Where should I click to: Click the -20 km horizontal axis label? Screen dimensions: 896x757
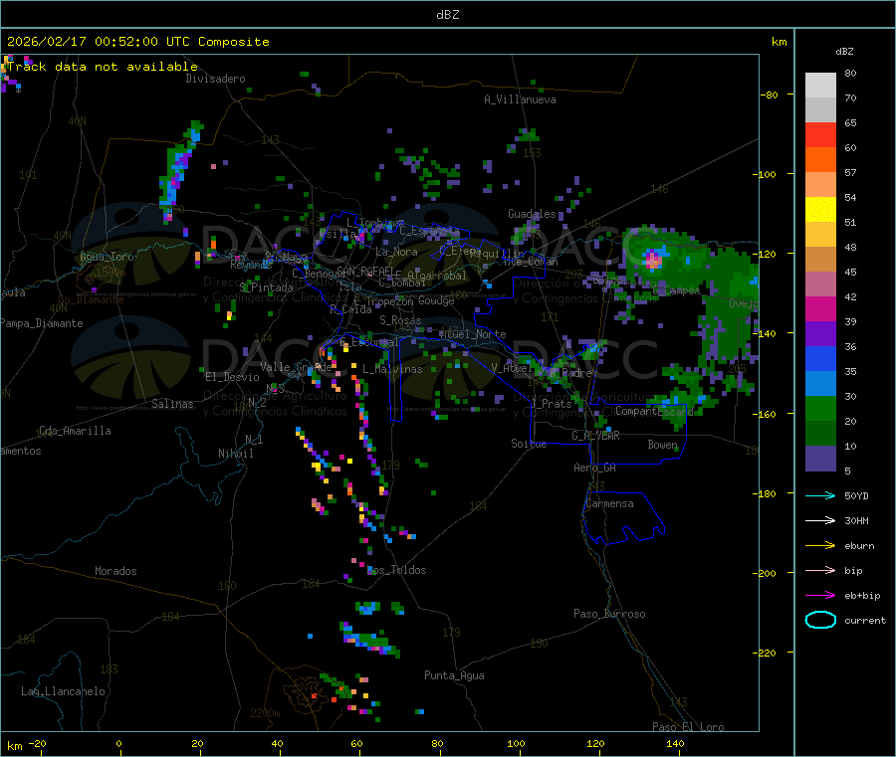pyautogui.click(x=37, y=743)
